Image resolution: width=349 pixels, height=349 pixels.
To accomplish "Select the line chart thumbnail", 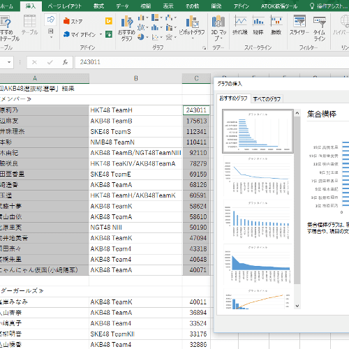I will pyautogui.click(x=258, y=177).
